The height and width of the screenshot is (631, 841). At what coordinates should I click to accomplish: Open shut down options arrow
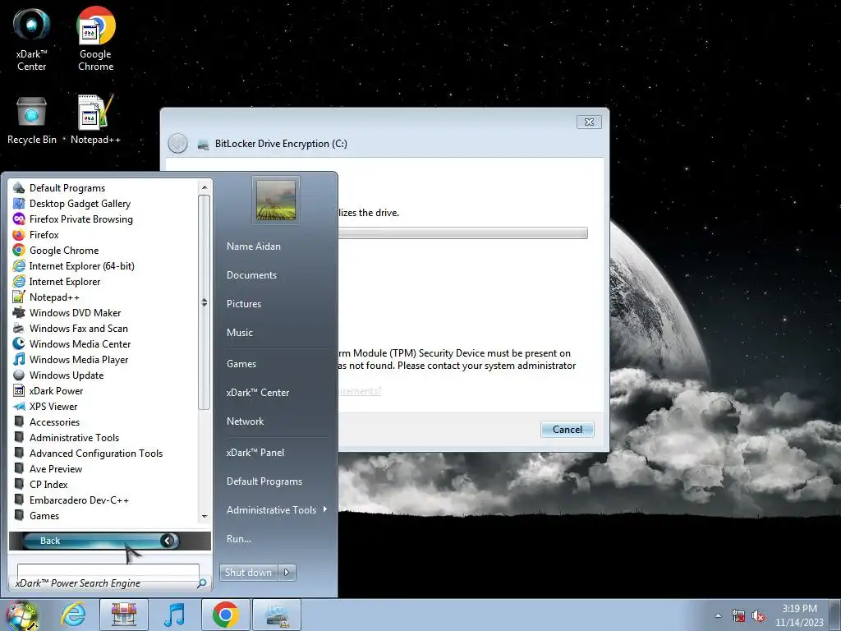pyautogui.click(x=287, y=572)
